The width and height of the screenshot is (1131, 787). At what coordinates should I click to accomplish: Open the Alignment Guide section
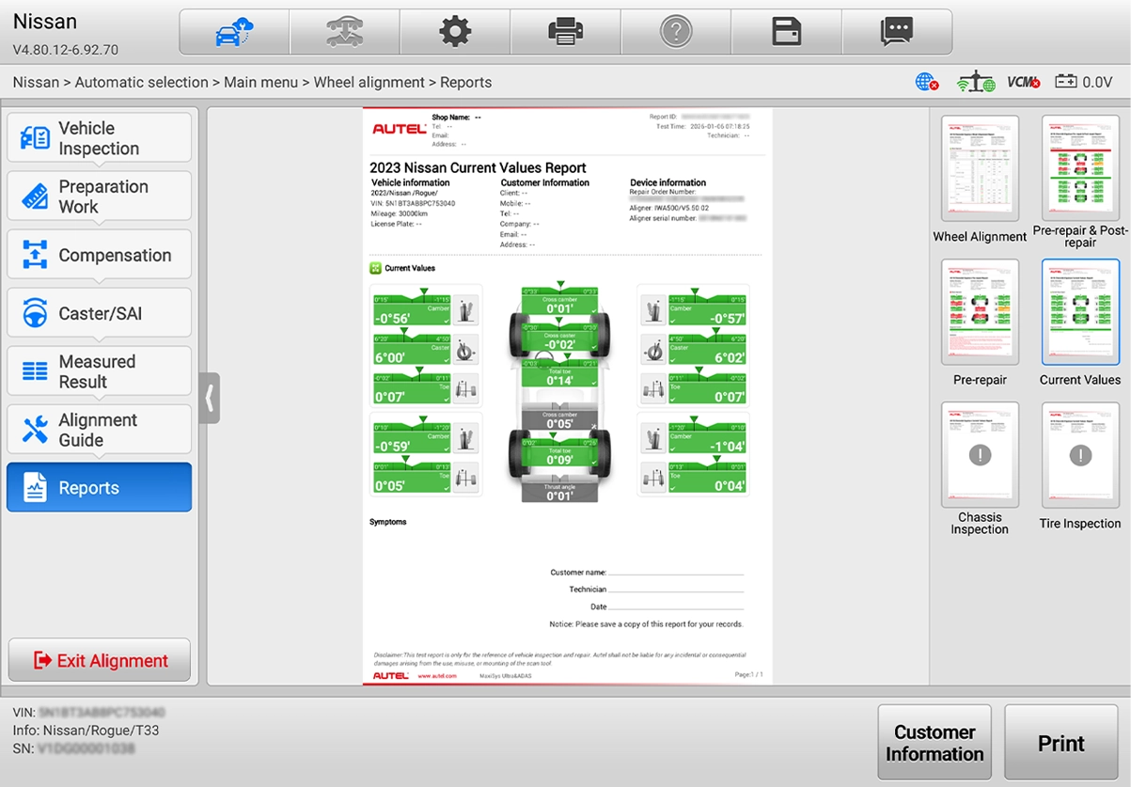pyautogui.click(x=99, y=430)
